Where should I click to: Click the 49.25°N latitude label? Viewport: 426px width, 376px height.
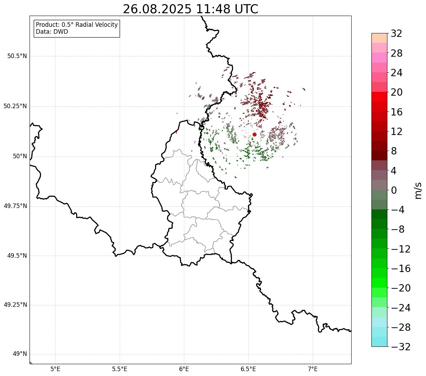point(15,305)
